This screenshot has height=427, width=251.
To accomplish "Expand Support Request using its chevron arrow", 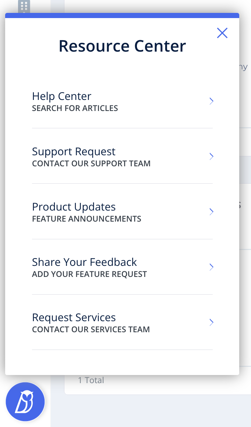I will [x=211, y=156].
